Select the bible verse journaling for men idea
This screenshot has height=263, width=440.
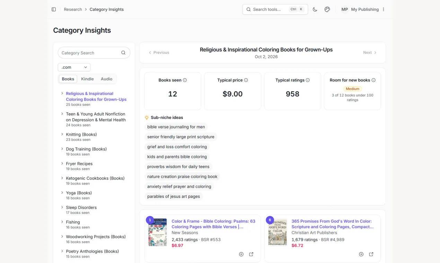pos(176,127)
